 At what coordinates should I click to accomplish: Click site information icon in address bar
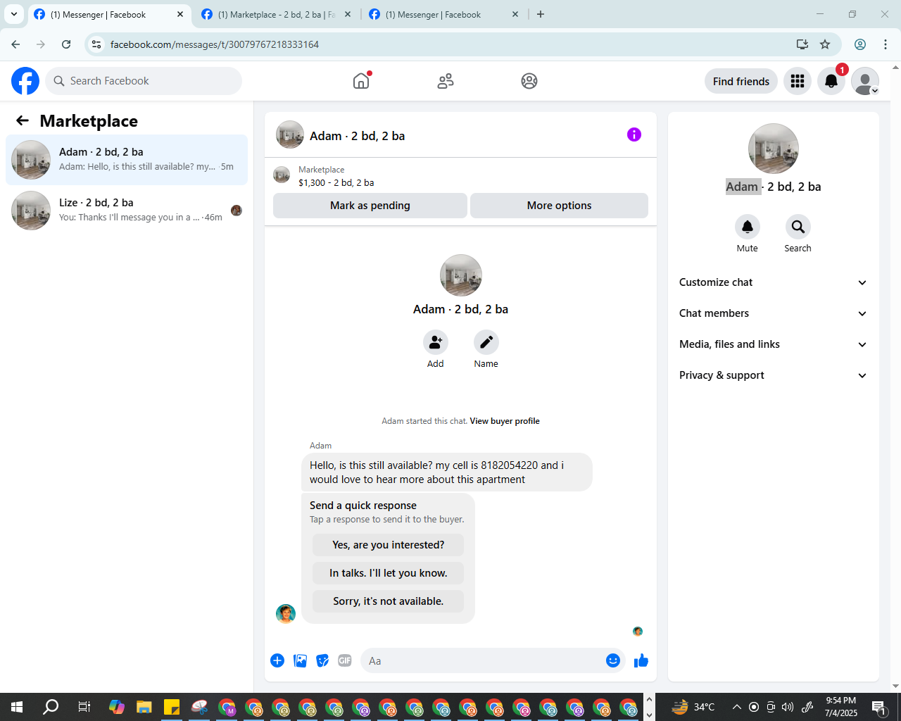pos(96,44)
